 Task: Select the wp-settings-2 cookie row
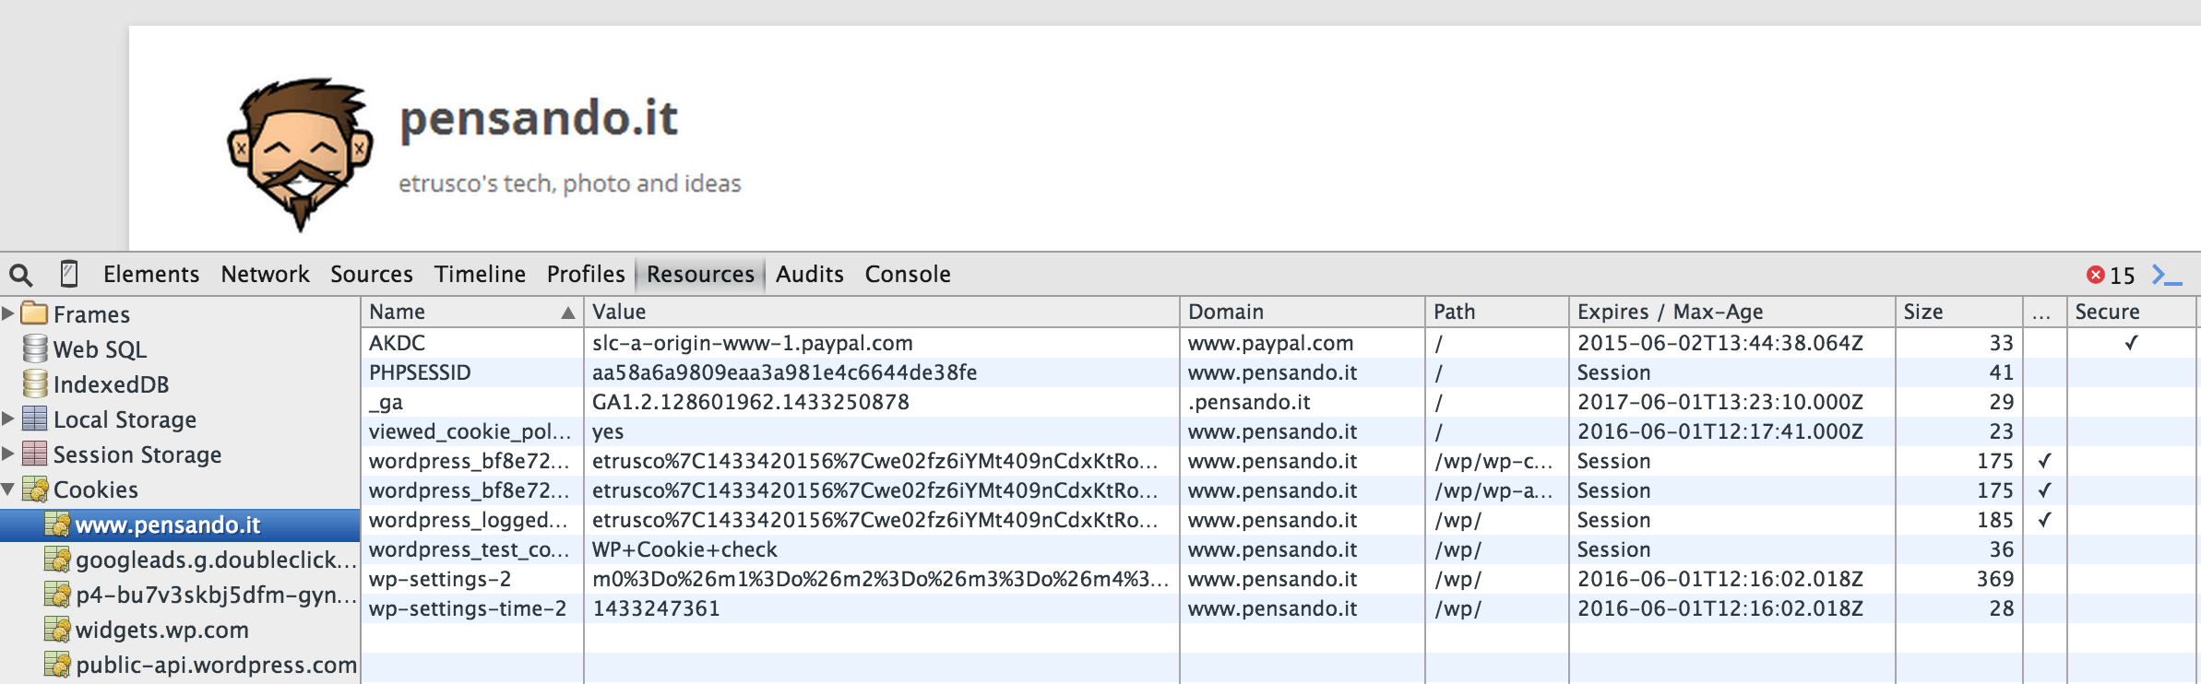point(1279,579)
